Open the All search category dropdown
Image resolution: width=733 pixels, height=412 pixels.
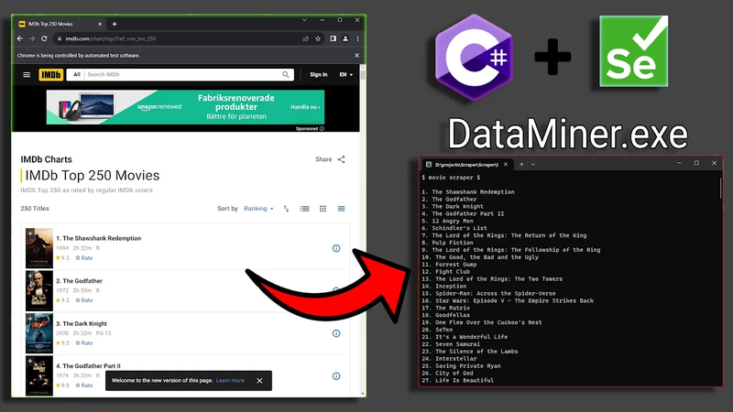(76, 75)
